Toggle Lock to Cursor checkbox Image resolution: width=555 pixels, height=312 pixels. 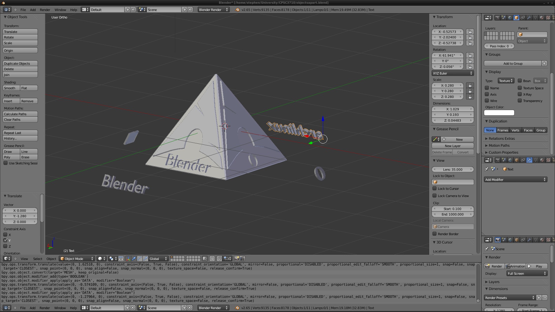(x=434, y=189)
